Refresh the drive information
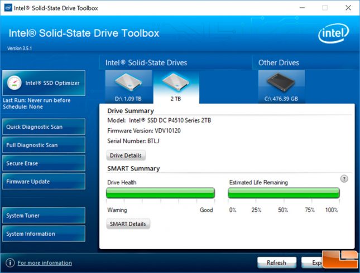This screenshot has height=273, width=360. (x=277, y=262)
